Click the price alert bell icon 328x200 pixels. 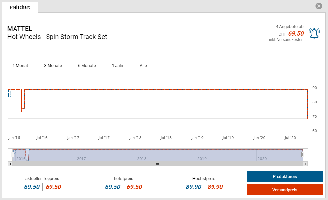click(314, 33)
